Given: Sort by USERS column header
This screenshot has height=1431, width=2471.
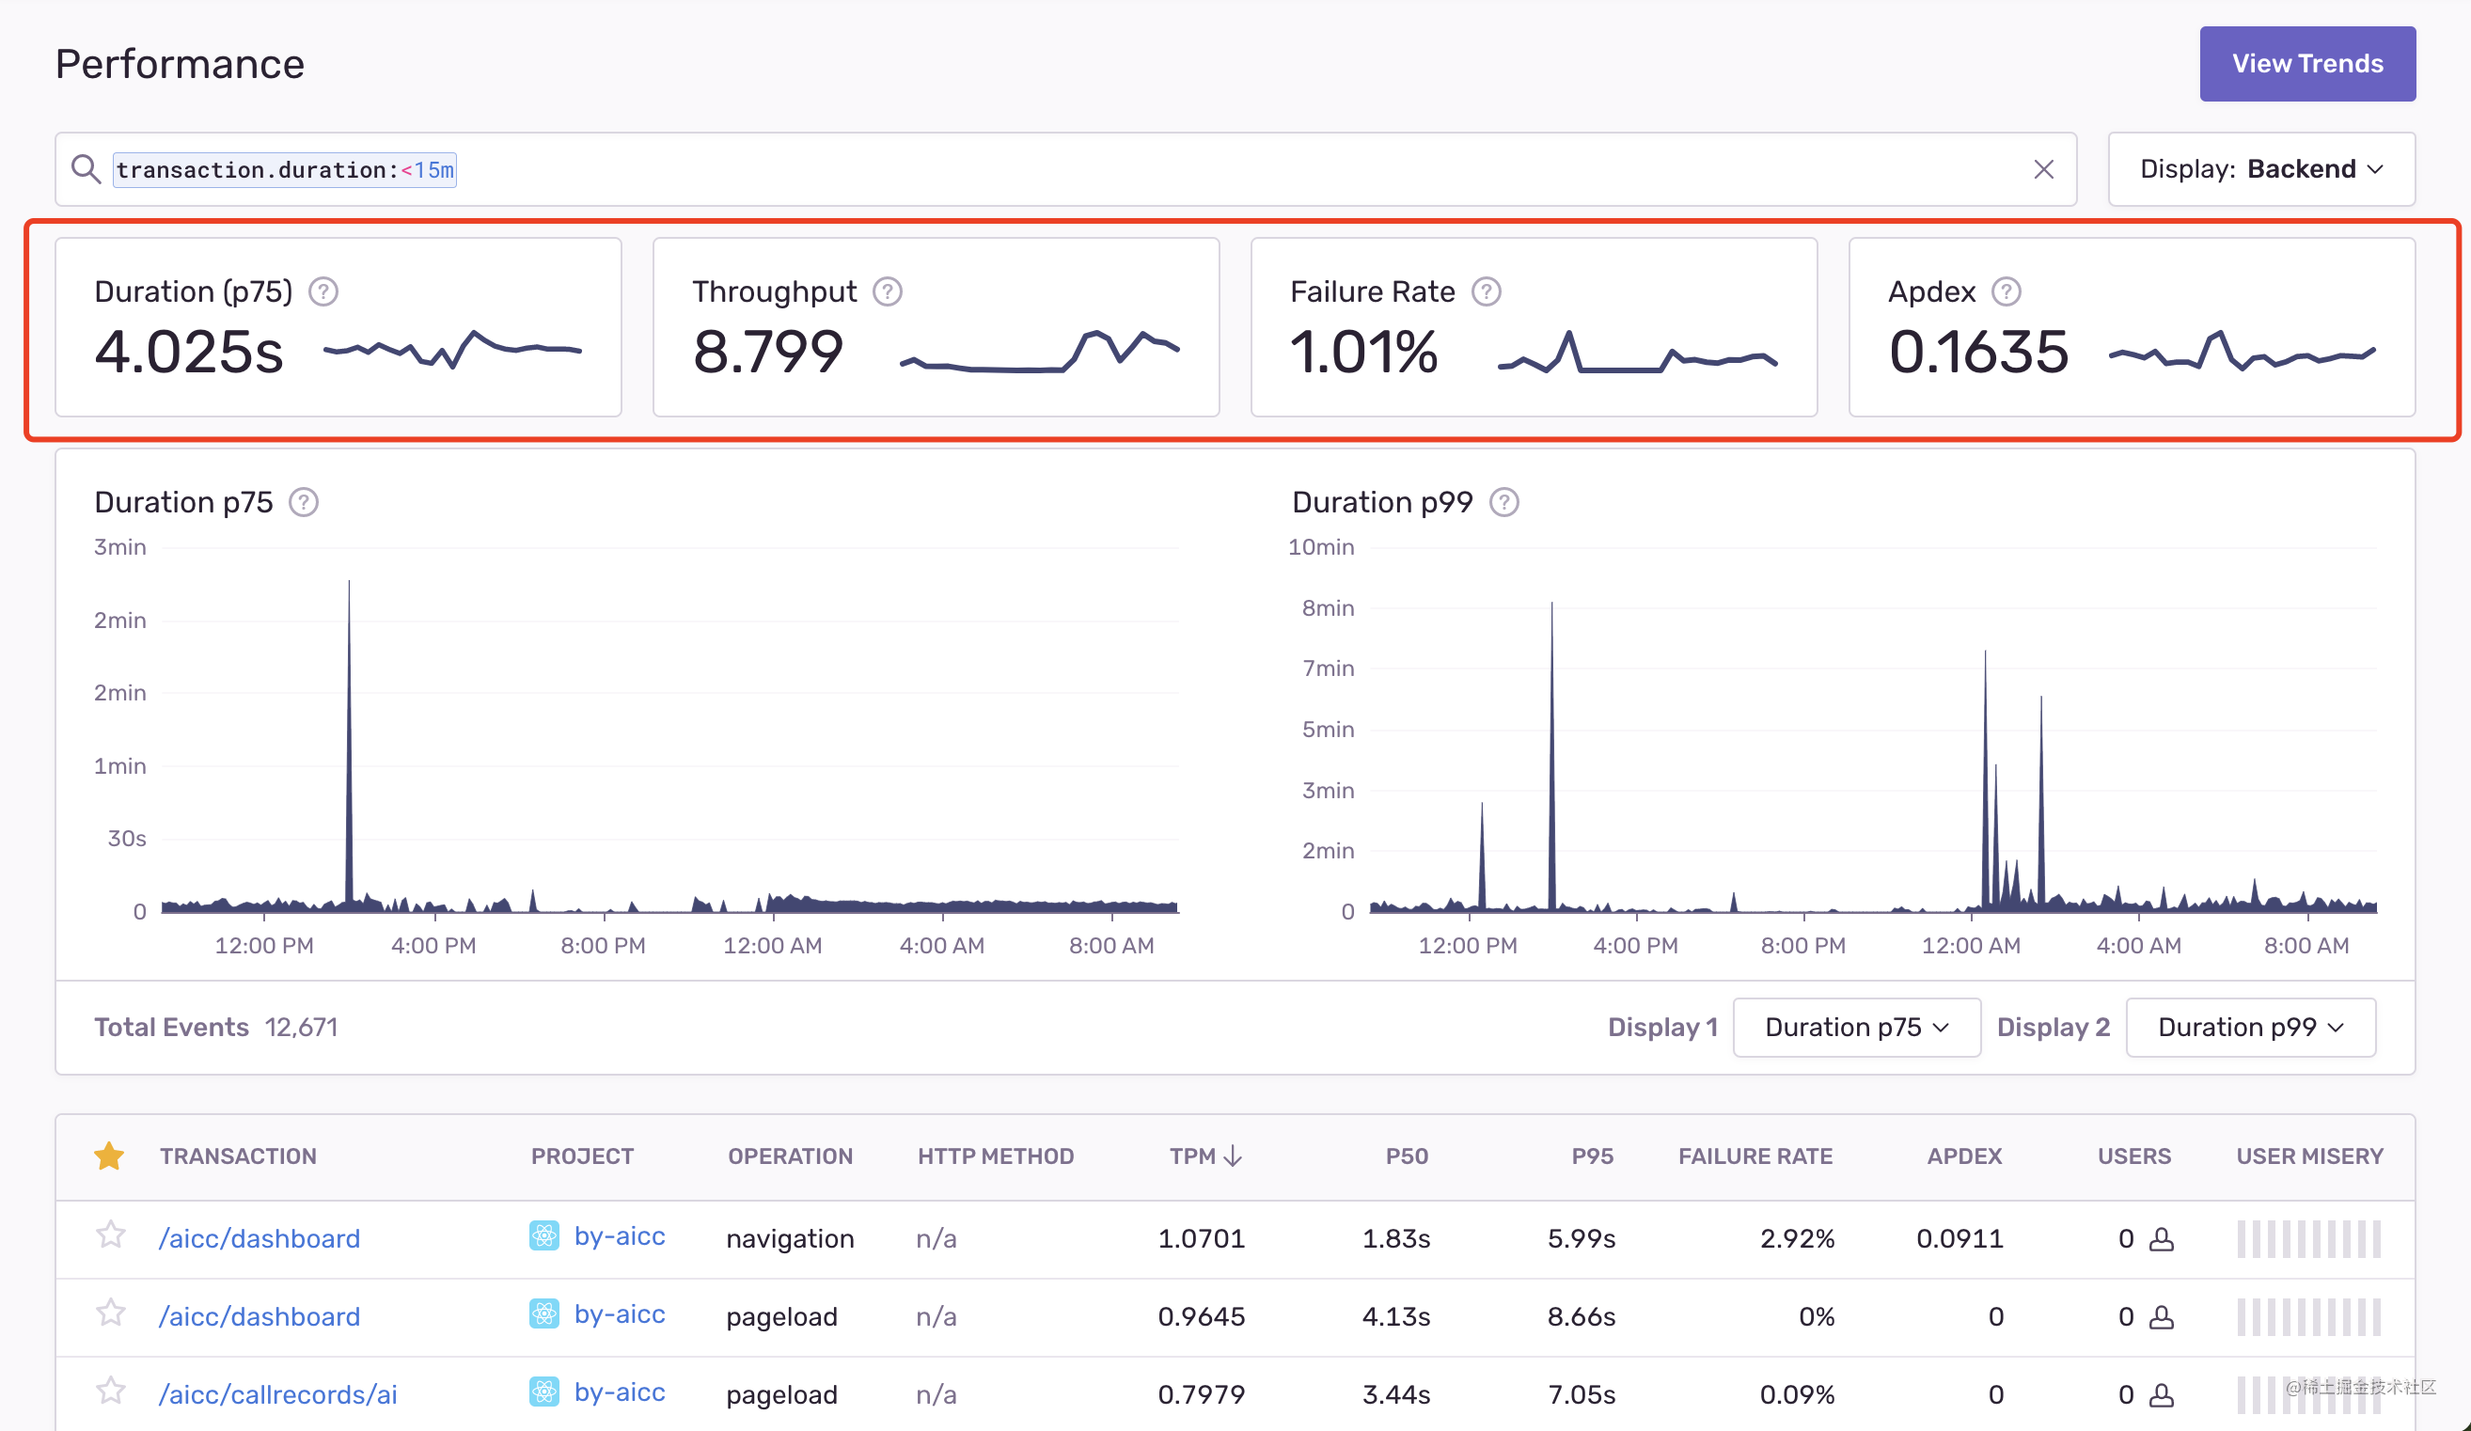Looking at the screenshot, I should [2133, 1156].
